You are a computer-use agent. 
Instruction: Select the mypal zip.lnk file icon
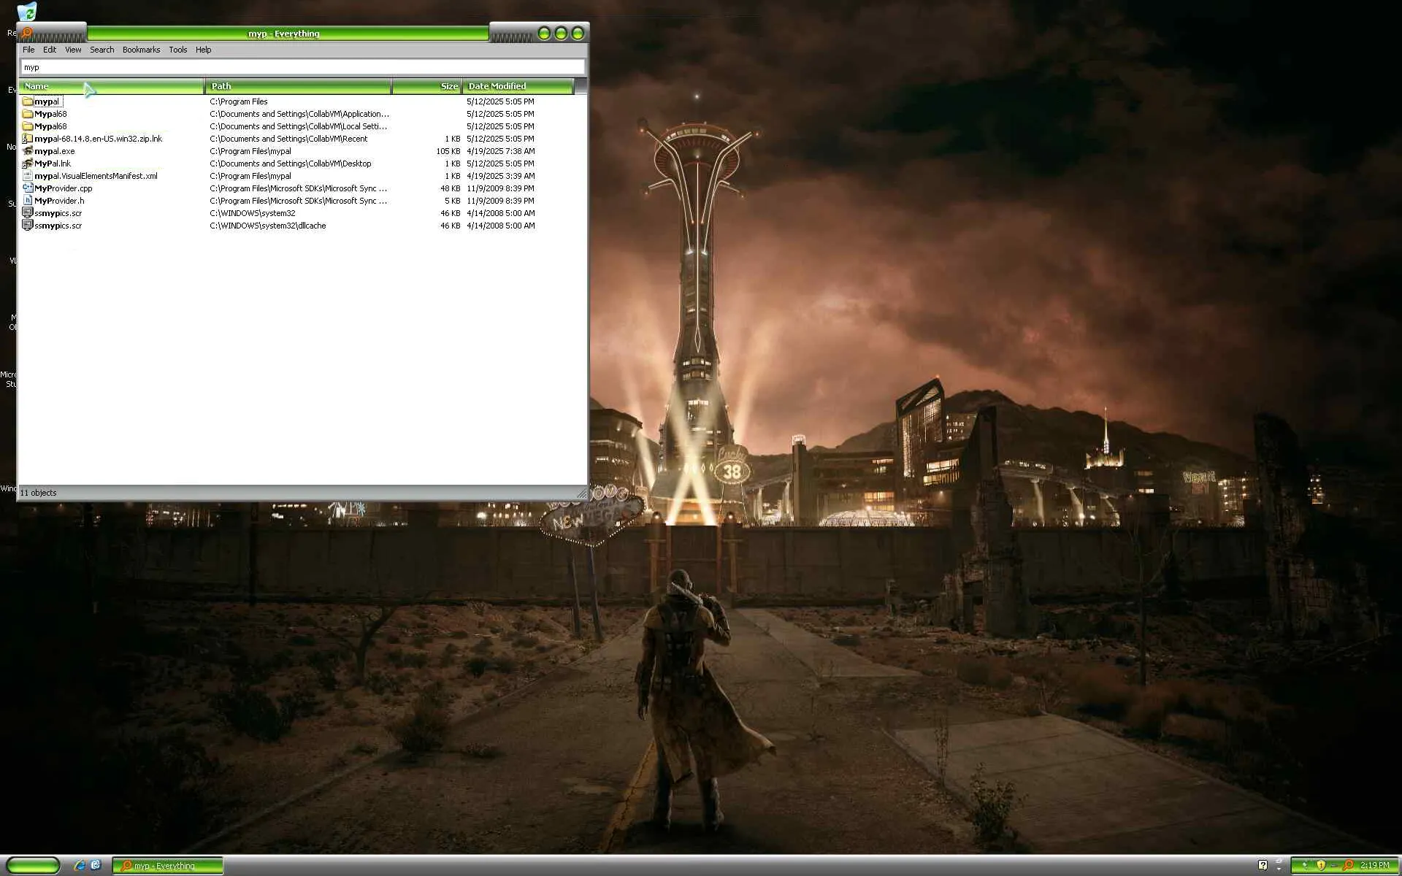(x=28, y=139)
